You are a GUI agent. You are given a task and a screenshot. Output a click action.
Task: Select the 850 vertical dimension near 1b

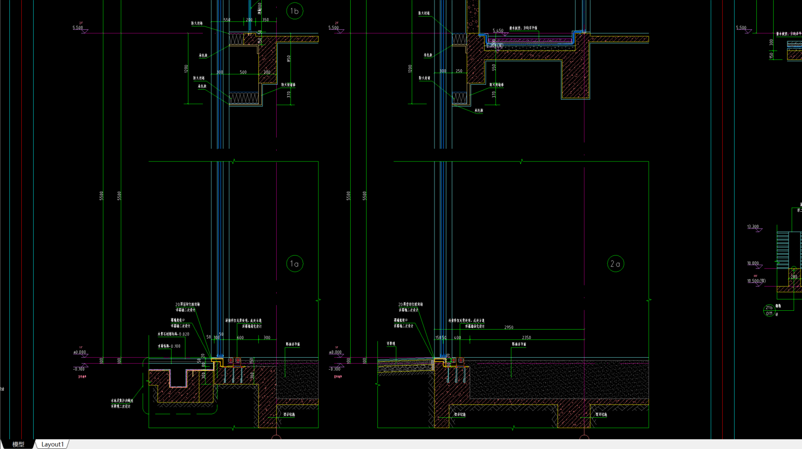pyautogui.click(x=289, y=58)
